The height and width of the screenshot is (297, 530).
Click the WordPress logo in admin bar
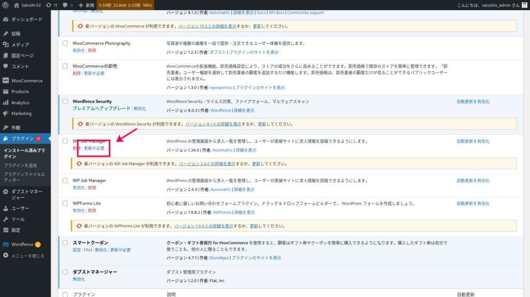[x=6, y=5]
